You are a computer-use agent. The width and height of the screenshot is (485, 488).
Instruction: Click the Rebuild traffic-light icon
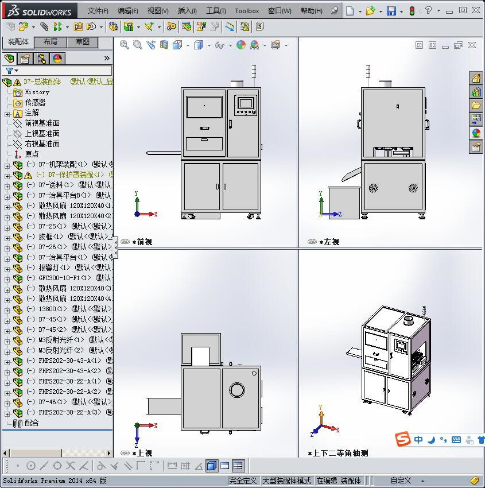pos(412,10)
